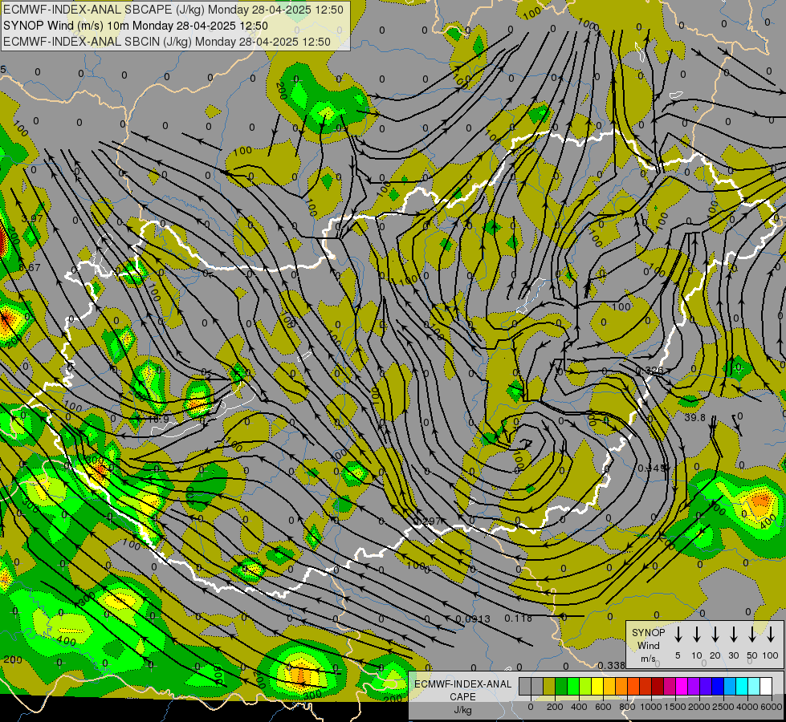The height and width of the screenshot is (722, 786).
Task: Click the 30 m/s wind arrow in legend
Action: [x=733, y=635]
